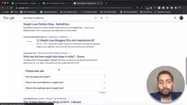The height and width of the screenshot is (105, 187).
Task: Open lifehack.org result options arrow
Action: click(69, 99)
